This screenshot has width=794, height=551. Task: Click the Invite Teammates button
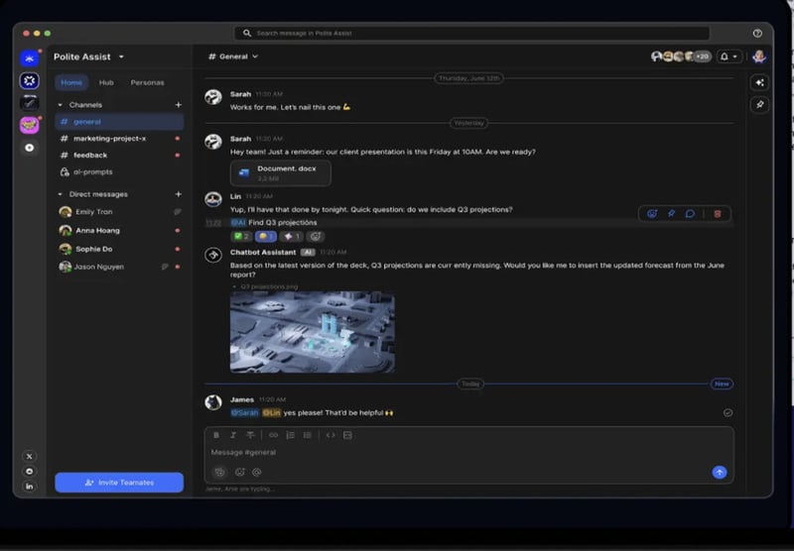coord(119,483)
